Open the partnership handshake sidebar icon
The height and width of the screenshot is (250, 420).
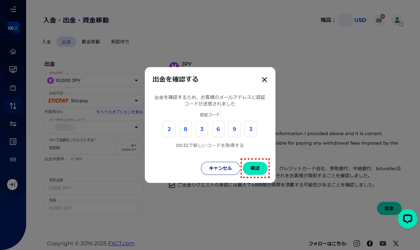[13, 159]
